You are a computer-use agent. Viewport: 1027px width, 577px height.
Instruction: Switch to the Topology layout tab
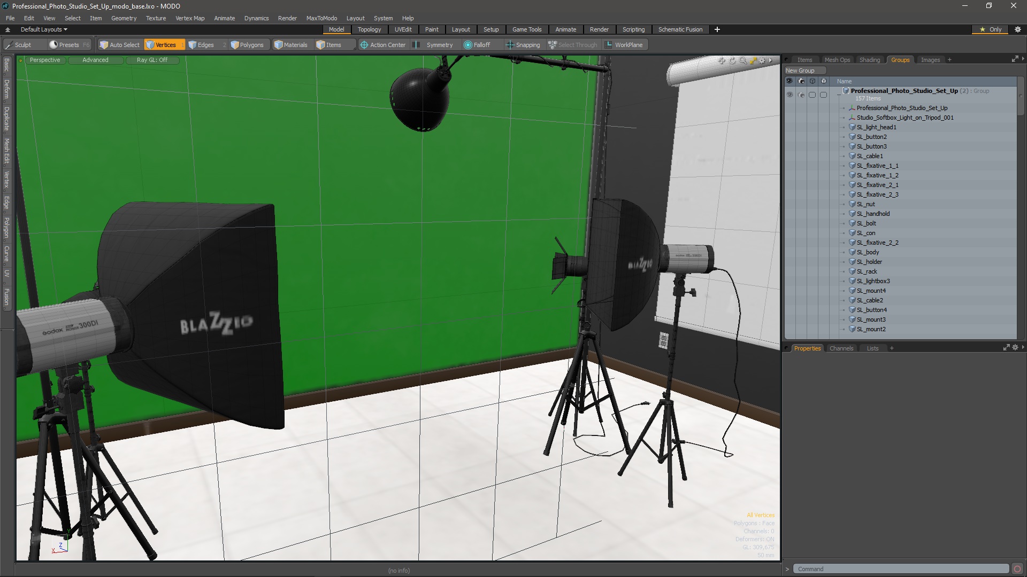pos(369,29)
